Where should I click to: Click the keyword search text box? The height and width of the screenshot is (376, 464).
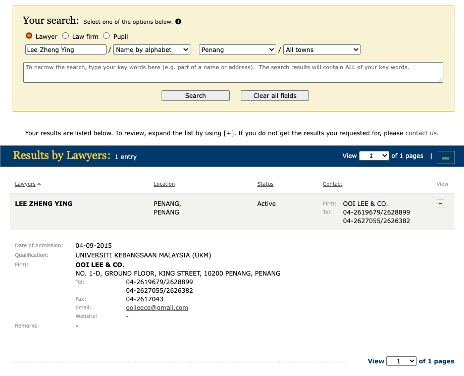pyautogui.click(x=233, y=72)
